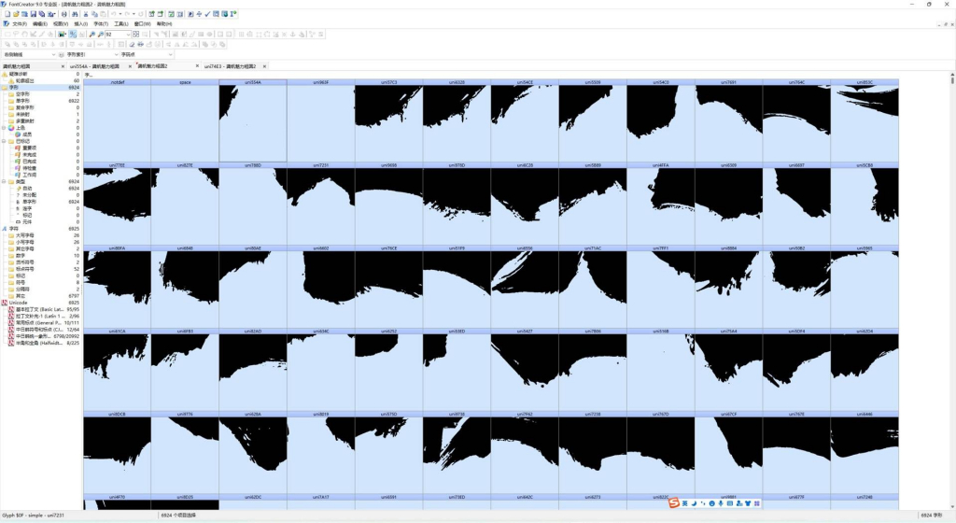Close the uni74E3 document tab
Screen dimensions: 956x523
[266, 65]
